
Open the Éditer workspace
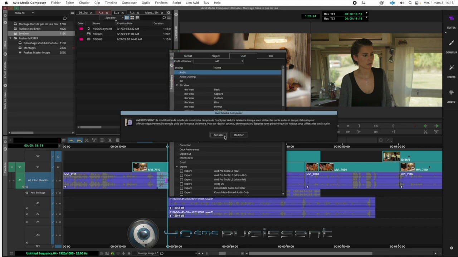tap(451, 21)
